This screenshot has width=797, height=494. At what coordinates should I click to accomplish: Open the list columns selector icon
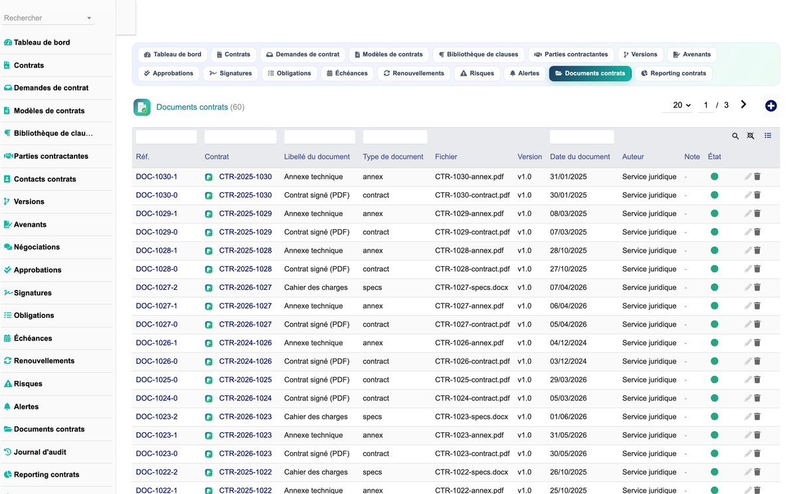tap(768, 136)
